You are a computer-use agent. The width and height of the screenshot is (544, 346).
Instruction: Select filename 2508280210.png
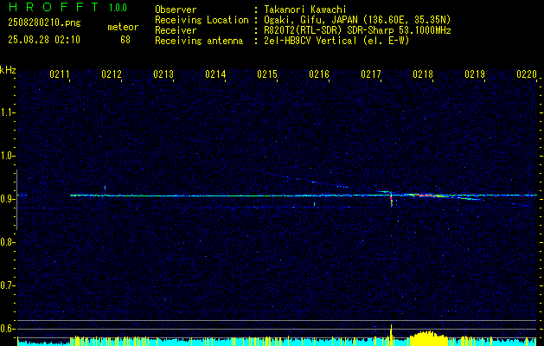(x=44, y=22)
